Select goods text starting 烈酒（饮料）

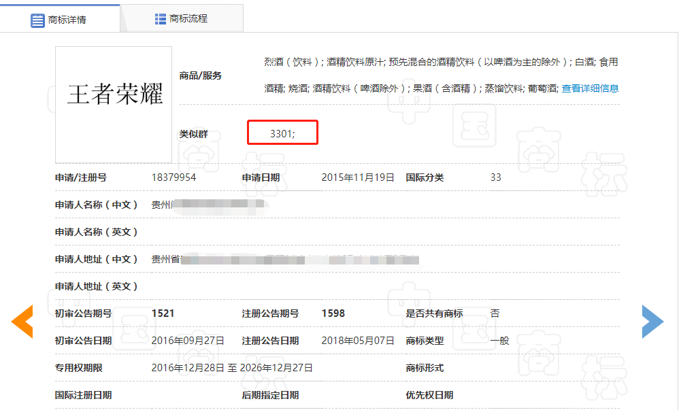441,62
